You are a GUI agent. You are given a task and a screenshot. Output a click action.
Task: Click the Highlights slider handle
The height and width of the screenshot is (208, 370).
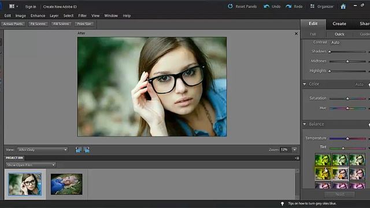coord(330,71)
